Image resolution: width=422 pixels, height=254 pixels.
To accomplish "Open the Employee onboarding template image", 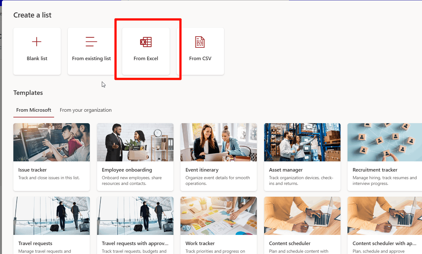I will [x=135, y=142].
